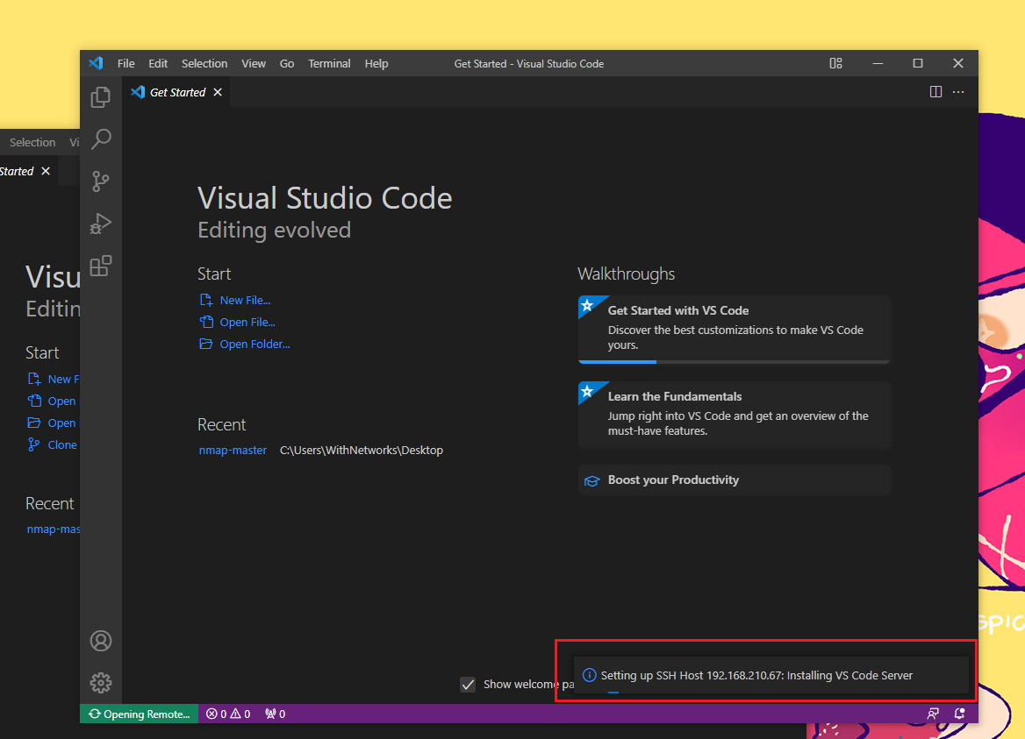Open the Source Control view icon
The width and height of the screenshot is (1025, 739).
101,181
